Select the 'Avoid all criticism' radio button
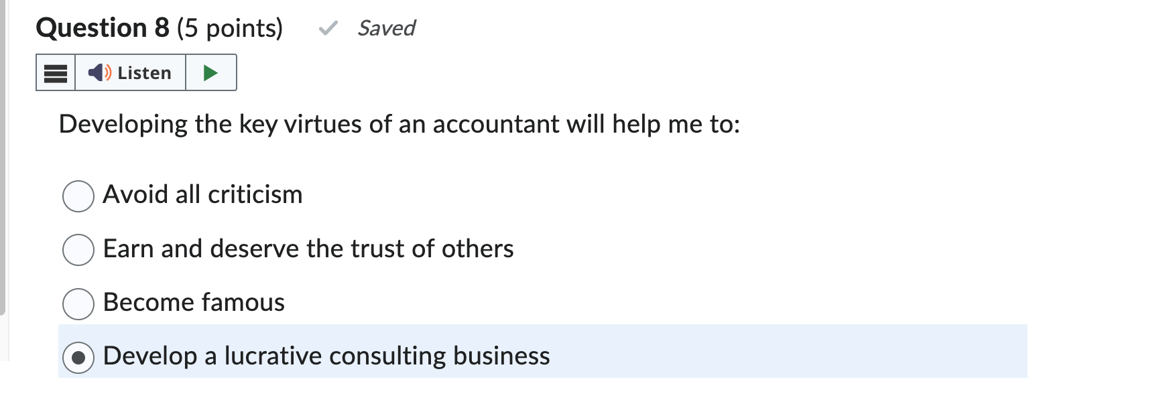The image size is (1169, 402). (x=78, y=196)
